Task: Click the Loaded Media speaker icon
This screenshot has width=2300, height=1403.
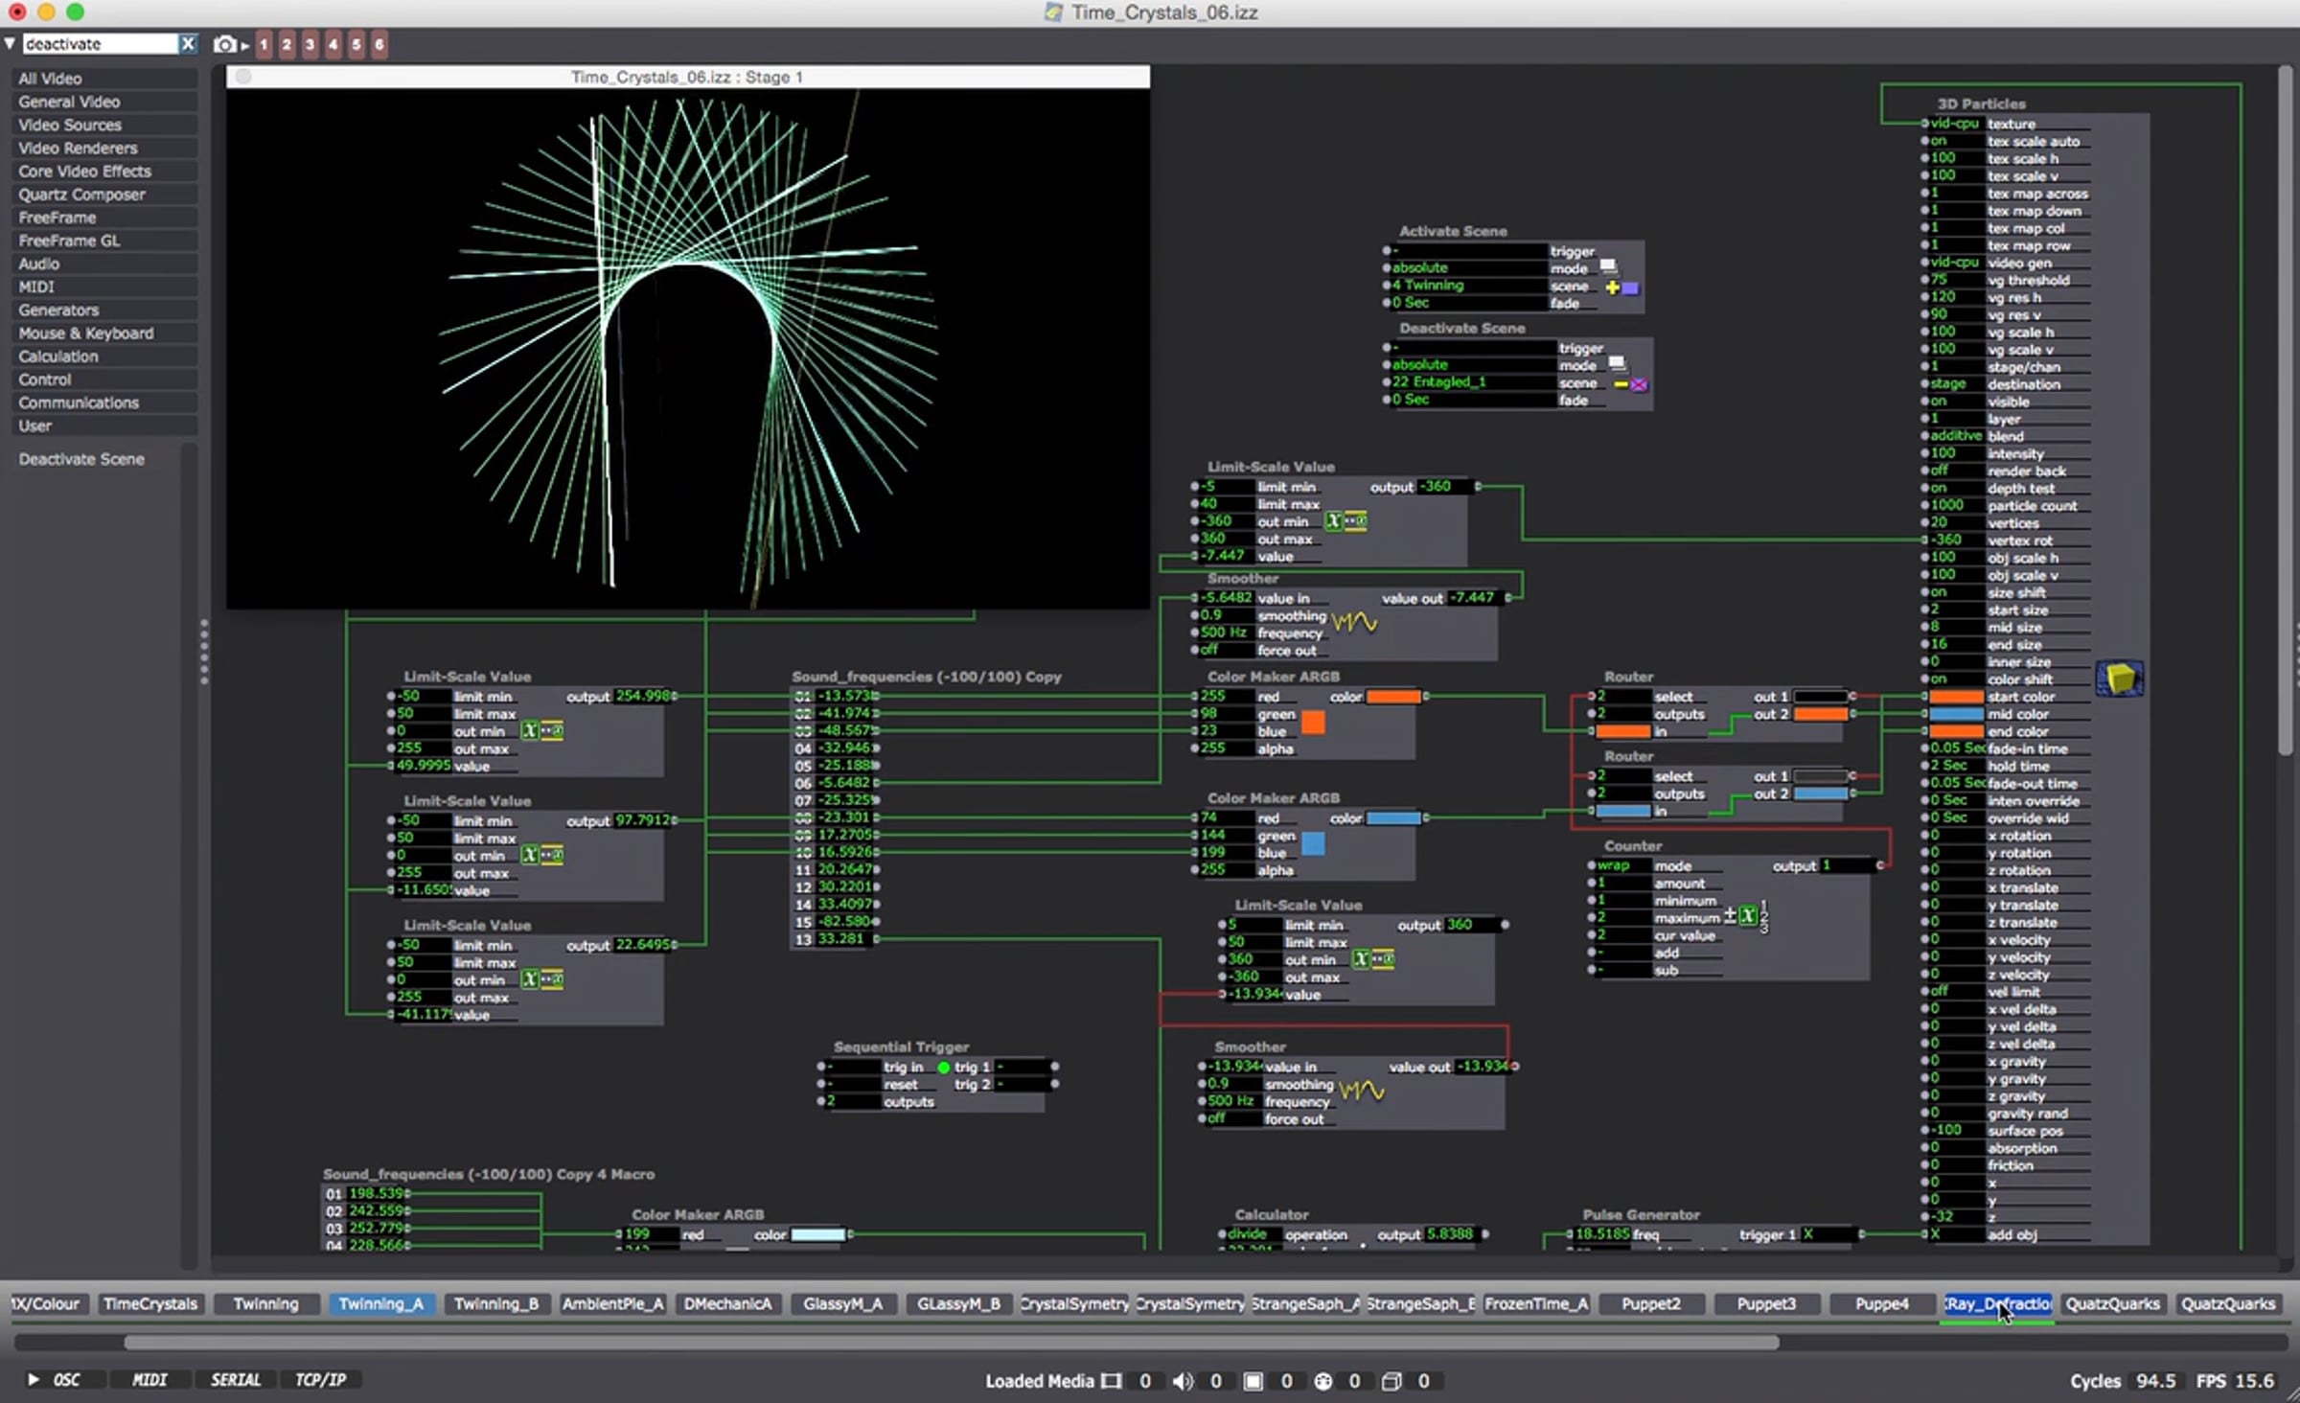Action: pyautogui.click(x=1183, y=1381)
